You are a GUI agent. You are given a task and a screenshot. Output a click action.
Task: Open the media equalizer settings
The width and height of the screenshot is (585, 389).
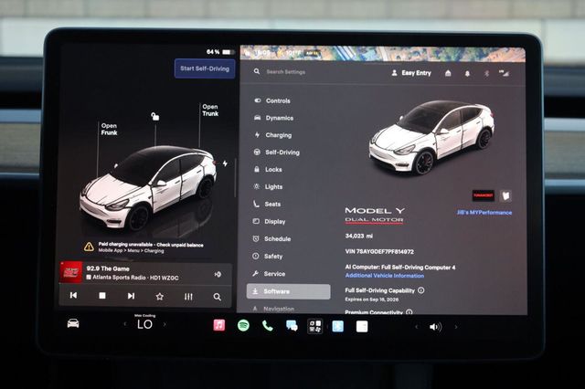(188, 297)
